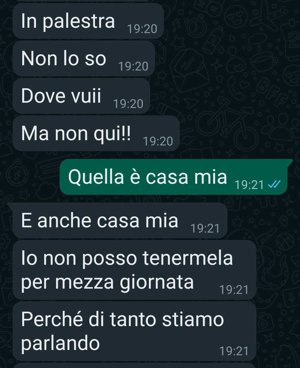Tap the "Dove vuii" message bubble
The width and height of the screenshot is (300, 368).
(81, 96)
